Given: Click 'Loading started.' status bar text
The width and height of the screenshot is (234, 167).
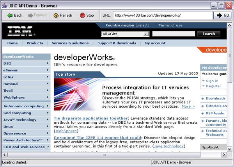Looking at the screenshot, I should (x=14, y=162).
